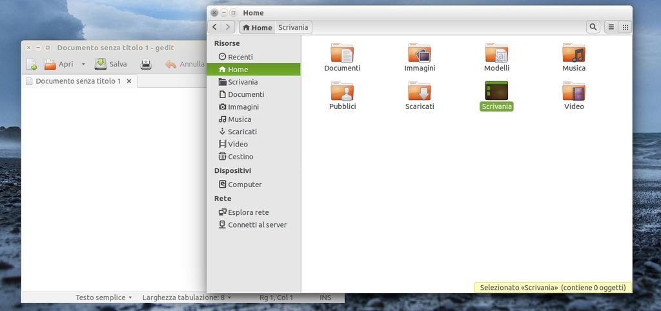Image resolution: width=661 pixels, height=311 pixels.
Task: Open the Pubblici folder
Action: (x=342, y=92)
